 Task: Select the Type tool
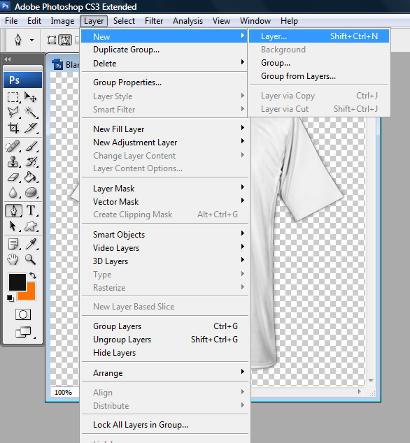(31, 211)
